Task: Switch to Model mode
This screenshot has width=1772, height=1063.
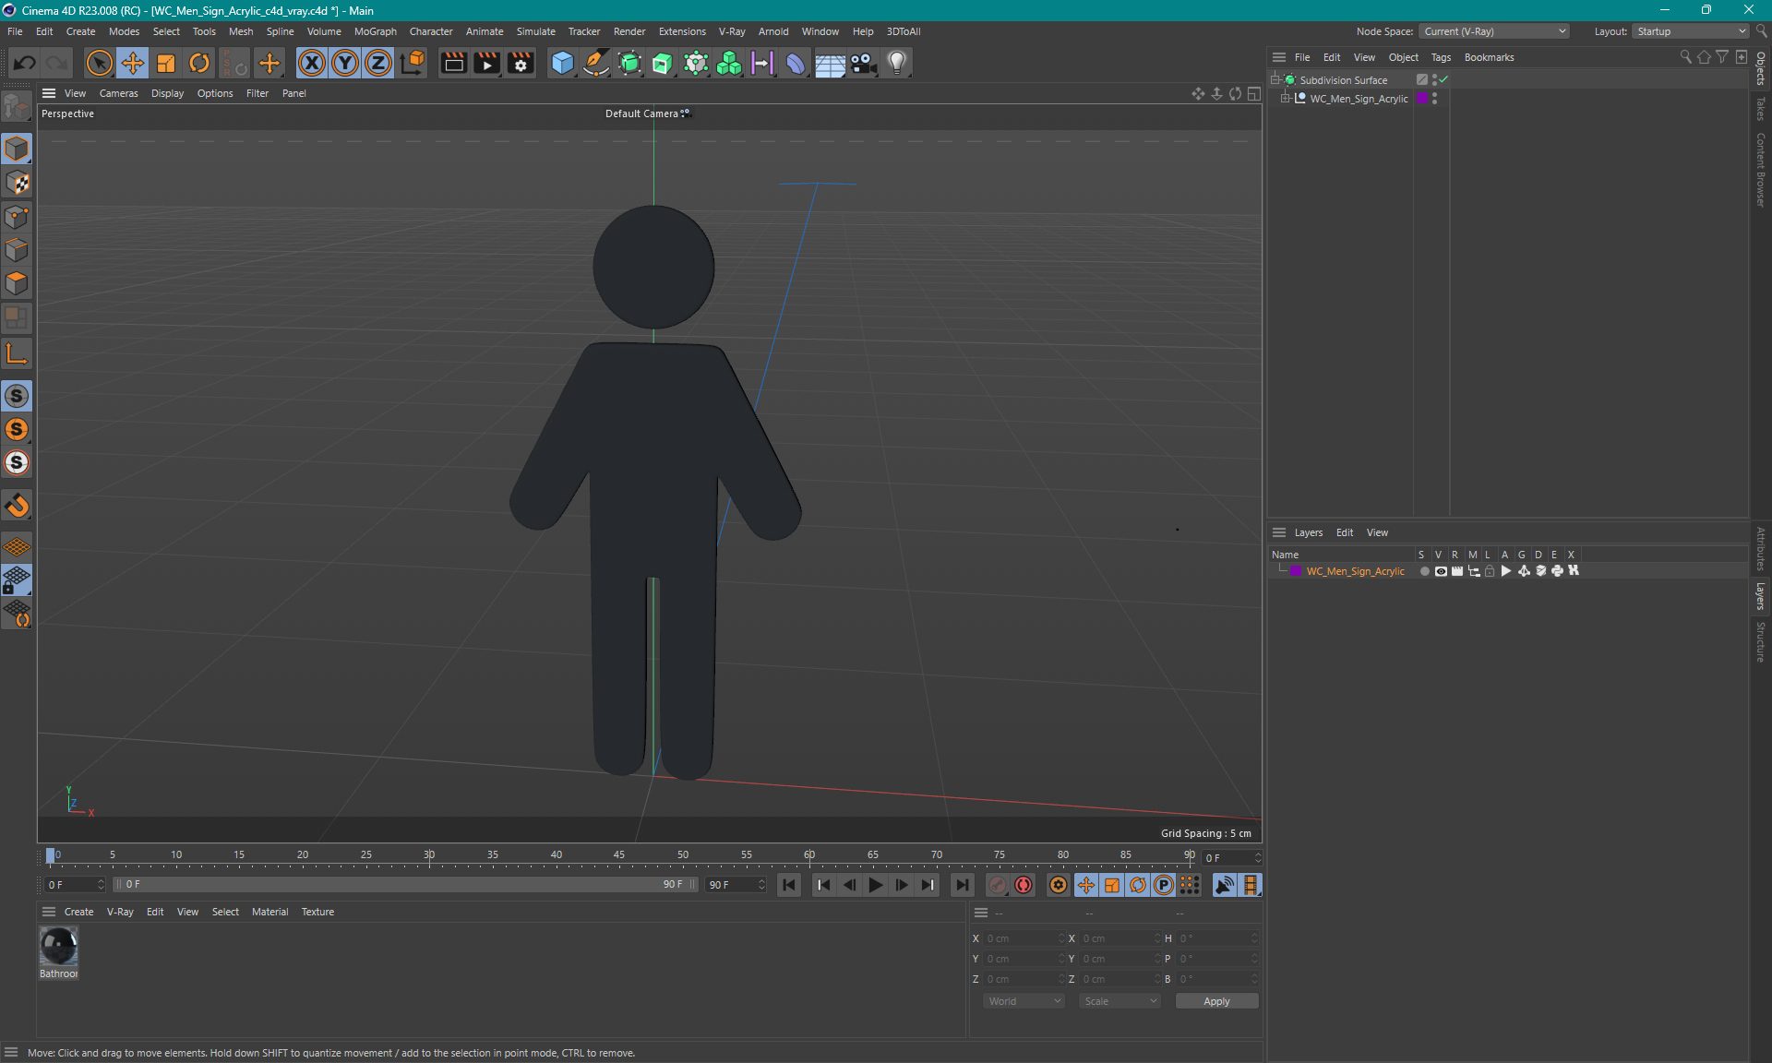Action: click(x=17, y=149)
